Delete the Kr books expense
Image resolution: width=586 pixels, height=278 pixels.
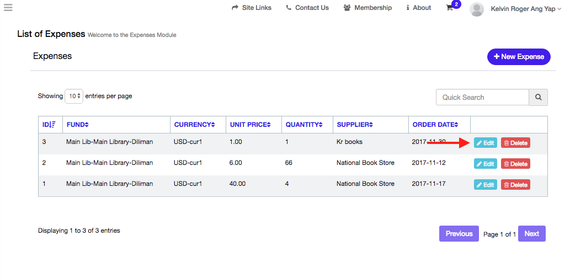(515, 143)
